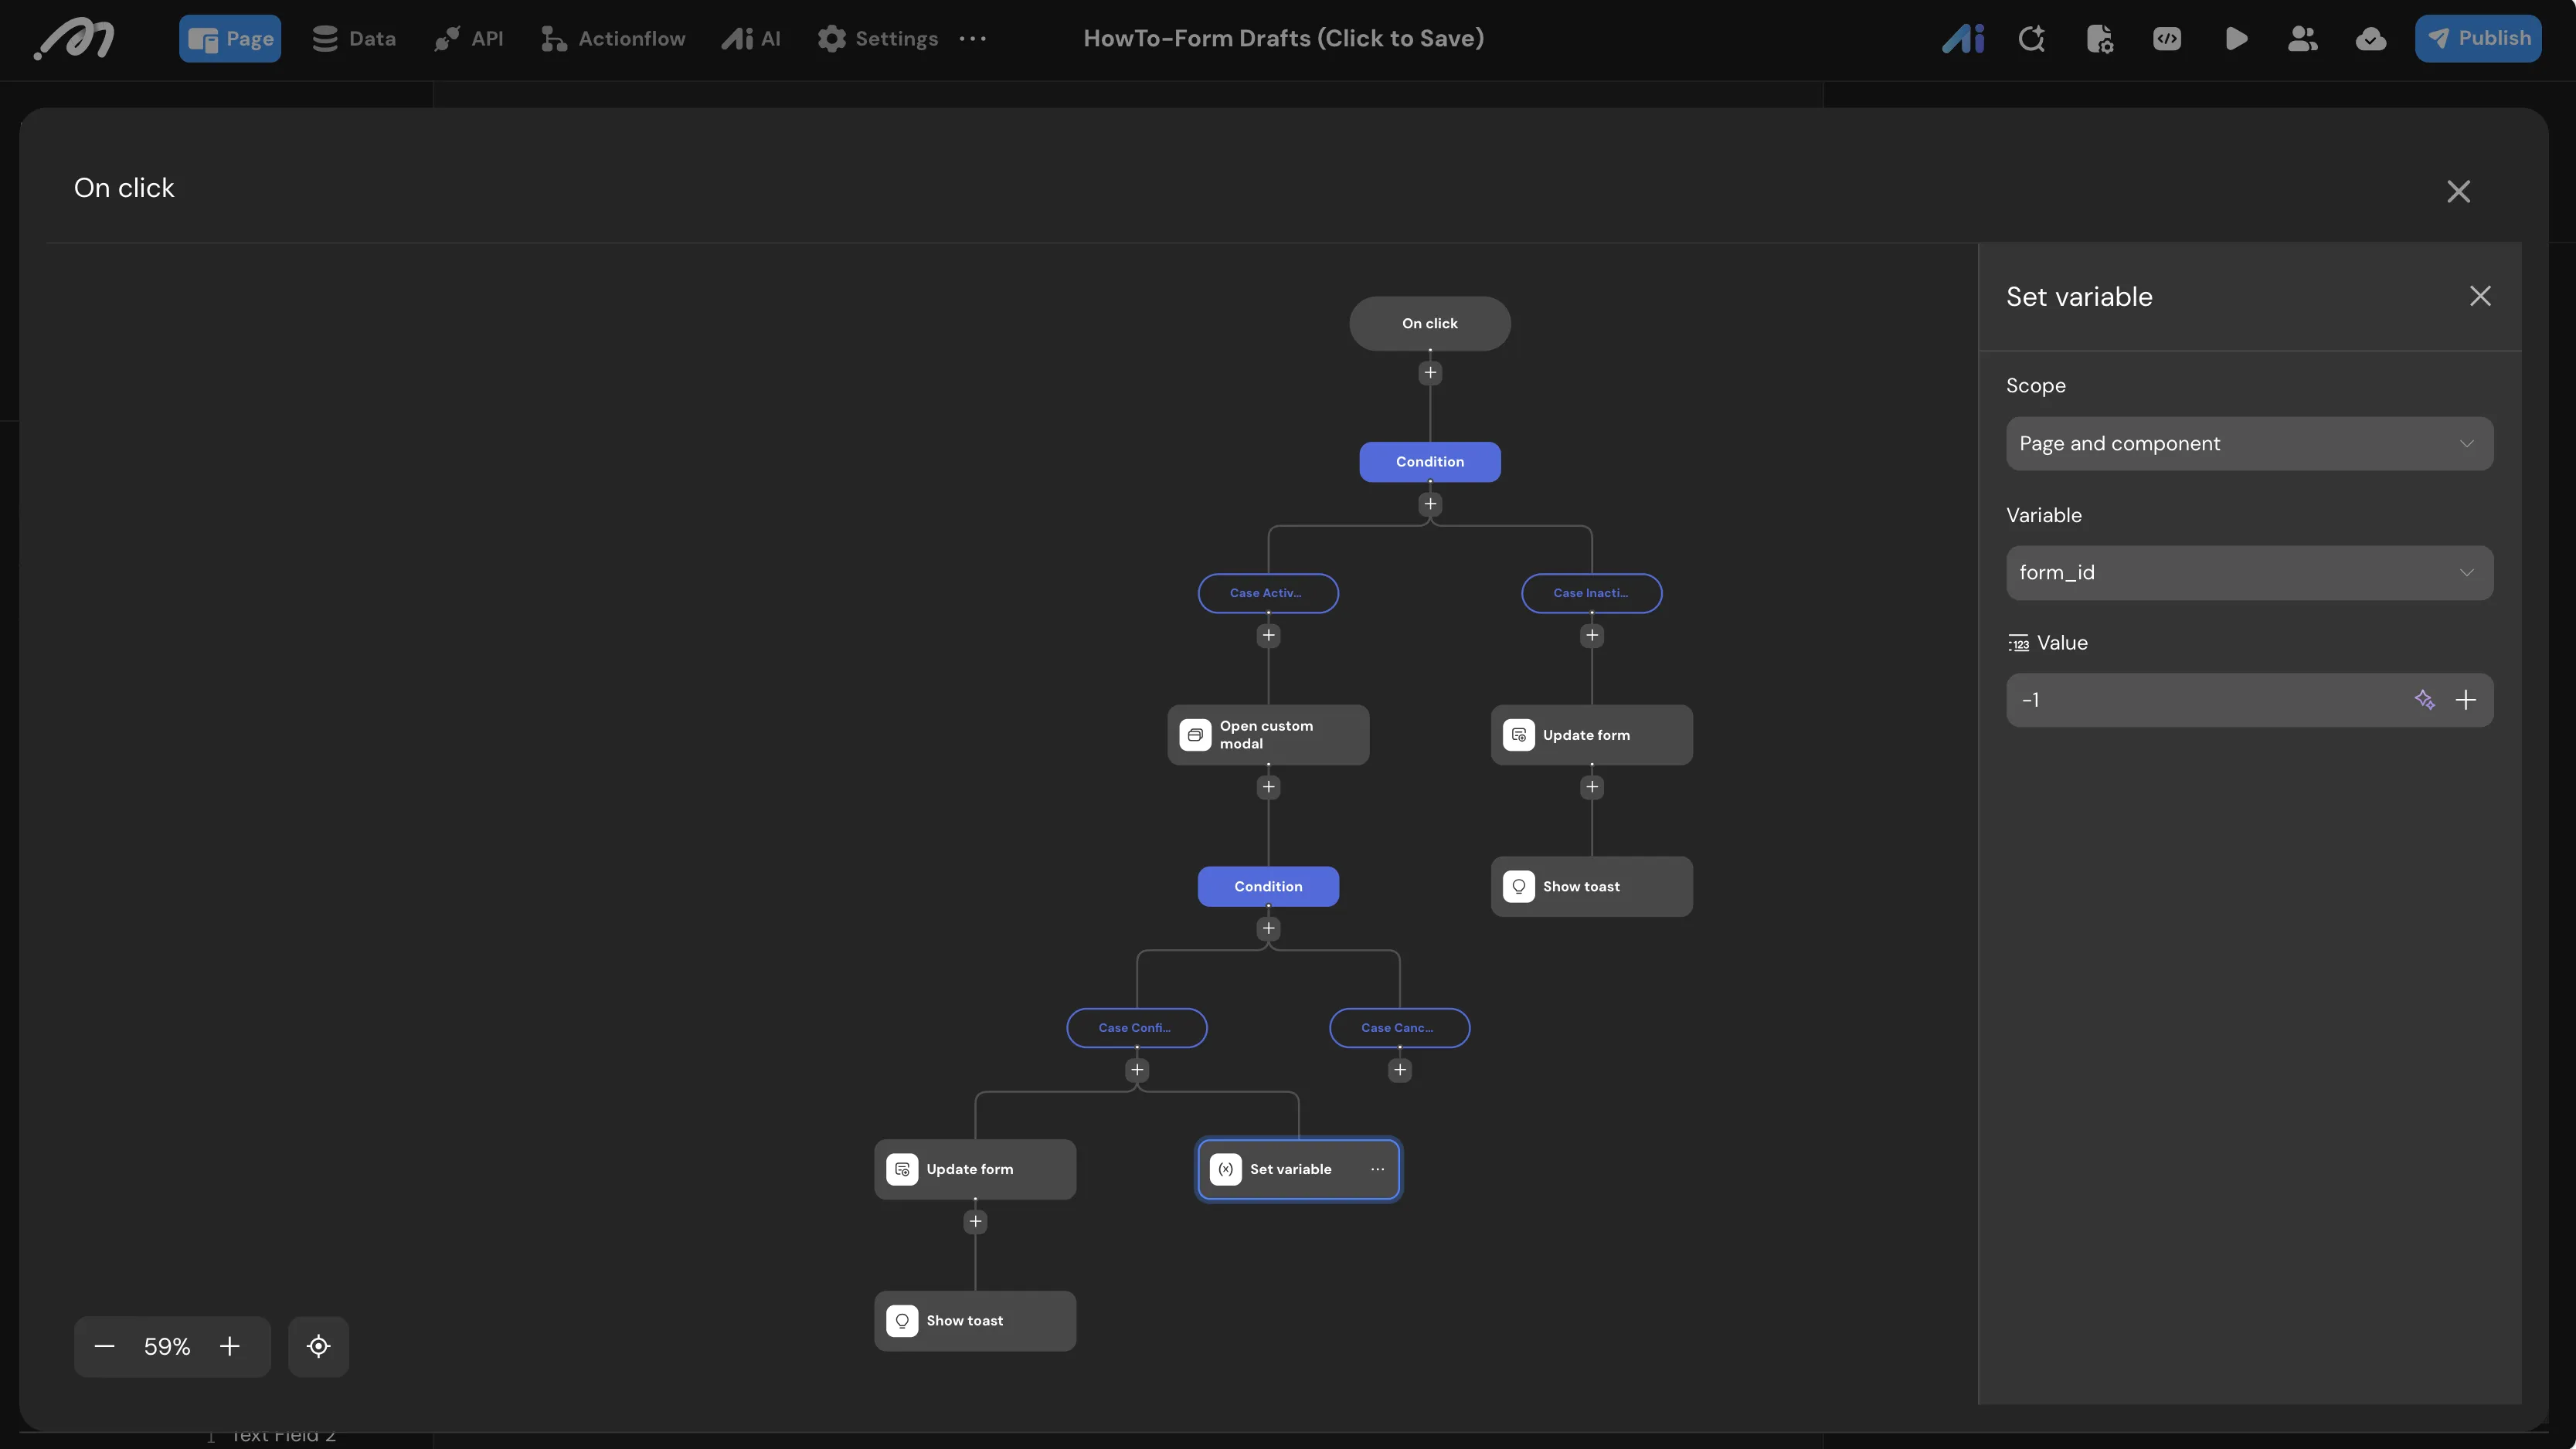Open Settings in top navigation
This screenshot has width=2576, height=1449.
878,38
